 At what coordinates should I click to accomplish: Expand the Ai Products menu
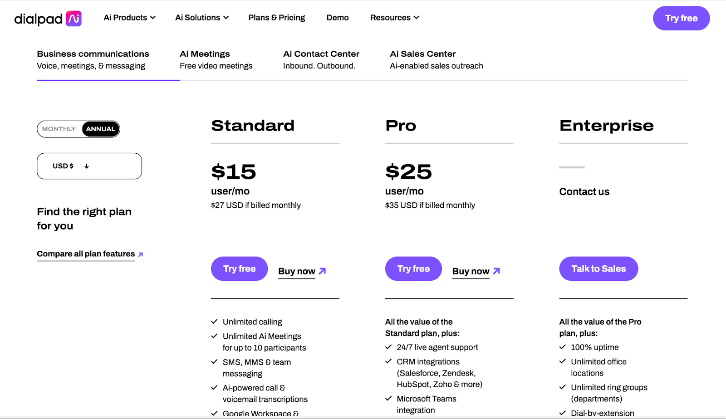129,18
